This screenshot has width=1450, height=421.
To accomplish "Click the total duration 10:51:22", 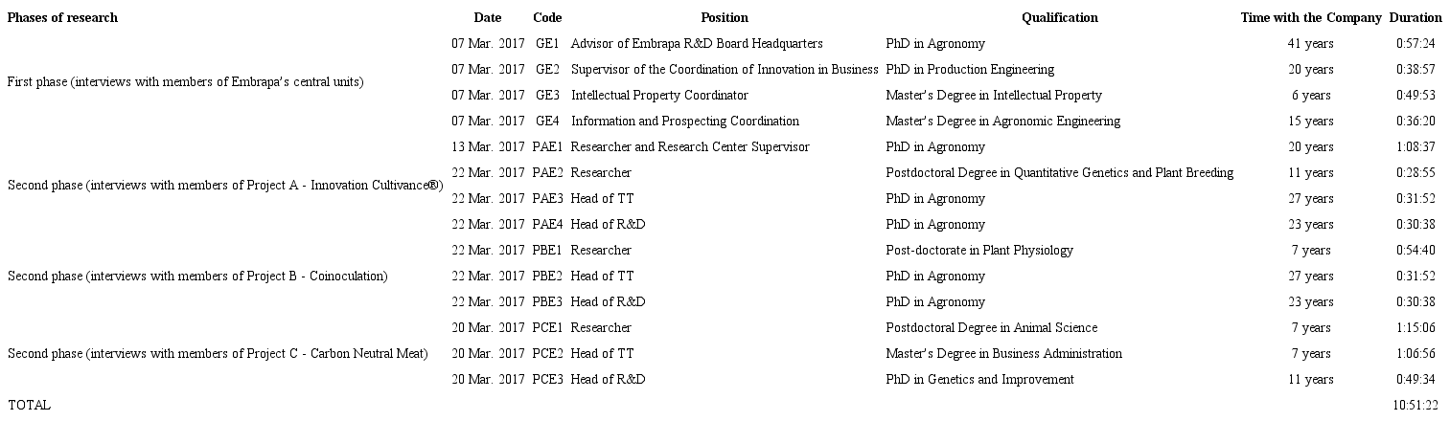I will pyautogui.click(x=1415, y=406).
